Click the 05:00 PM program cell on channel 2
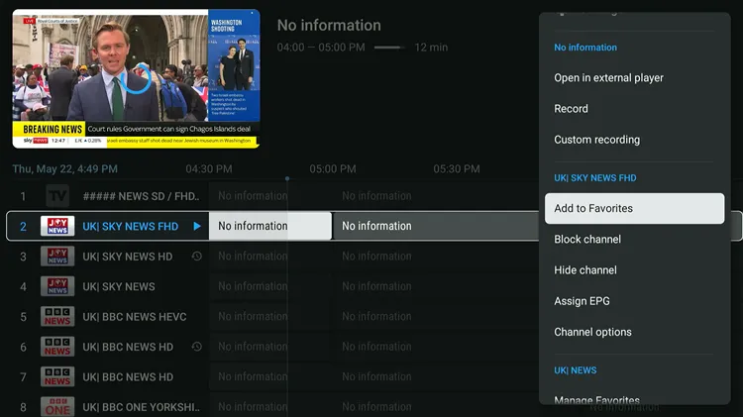Screen dimensions: 743x417 pyautogui.click(x=436, y=226)
